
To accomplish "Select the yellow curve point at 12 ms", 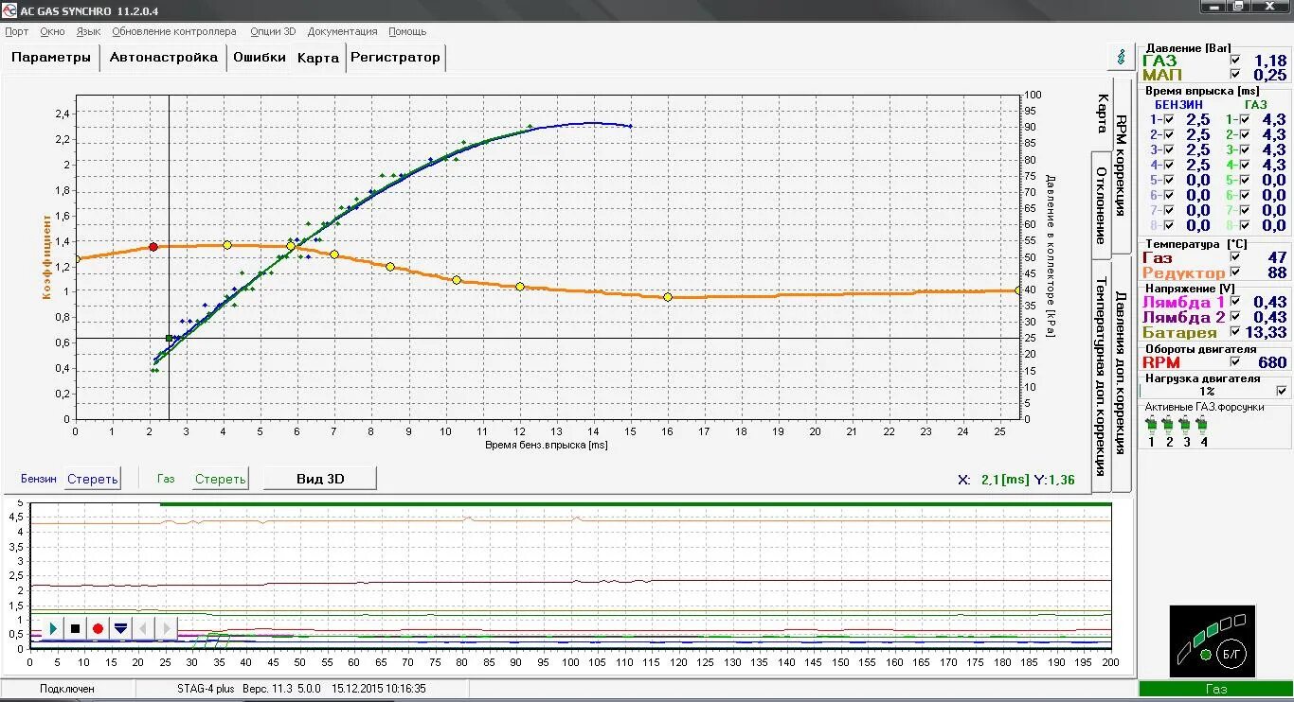I will pos(519,286).
